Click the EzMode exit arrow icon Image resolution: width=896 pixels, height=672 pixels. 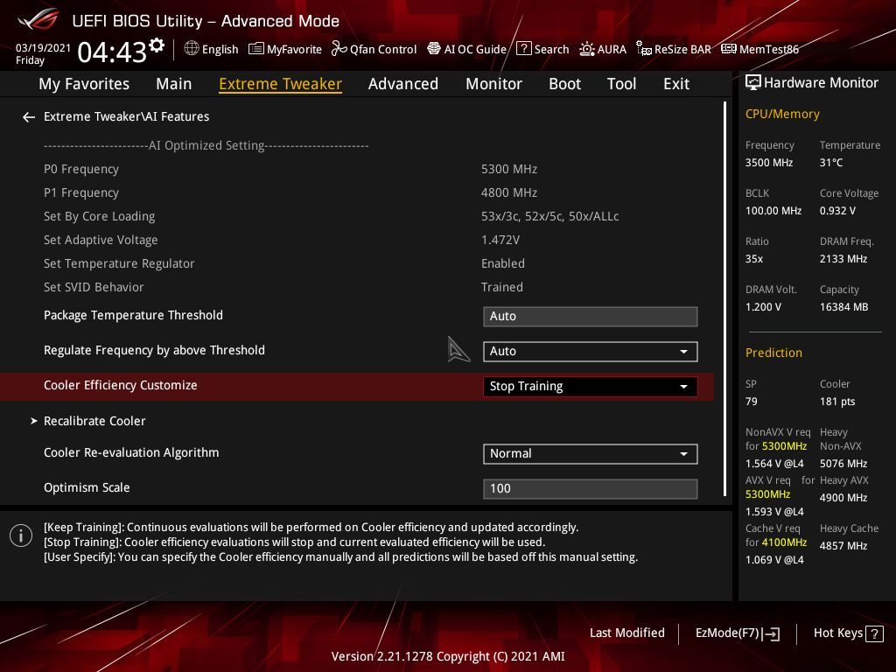pos(771,633)
